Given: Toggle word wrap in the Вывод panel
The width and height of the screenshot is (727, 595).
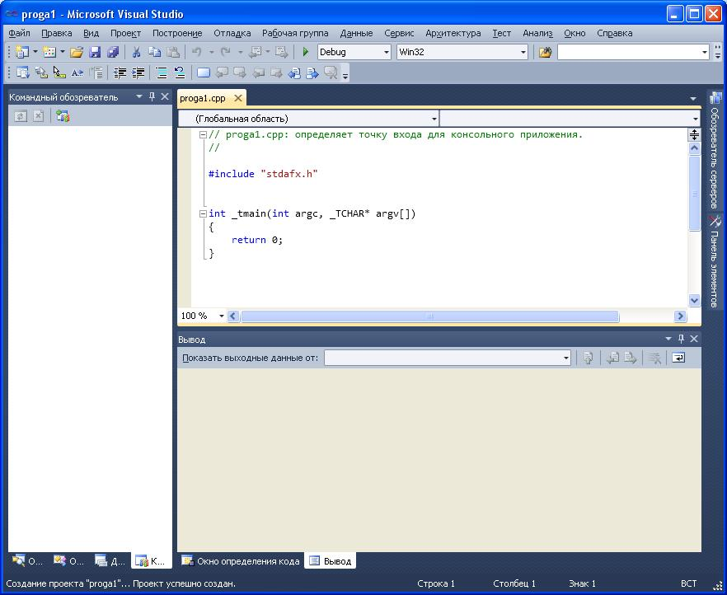Looking at the screenshot, I should [x=678, y=358].
